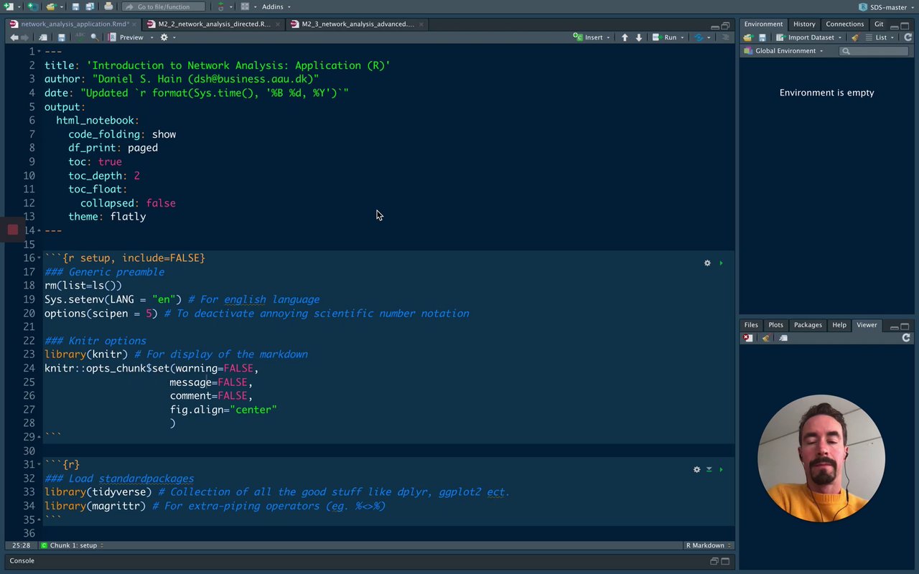Click the Find/Replace magnifier icon in editor toolbar
The image size is (919, 574).
pos(94,37)
